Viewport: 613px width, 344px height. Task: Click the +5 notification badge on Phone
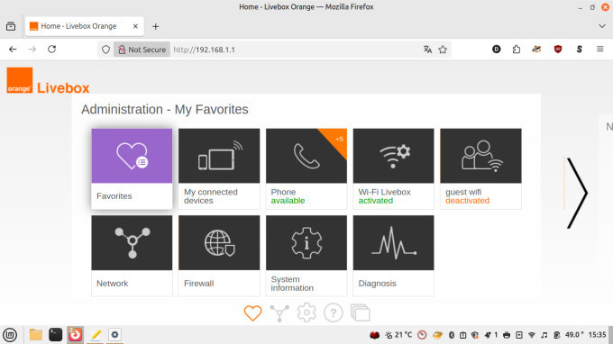[x=338, y=138]
